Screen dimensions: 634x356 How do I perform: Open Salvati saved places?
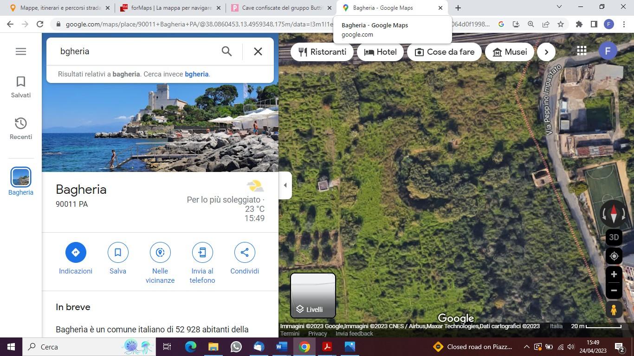point(21,87)
